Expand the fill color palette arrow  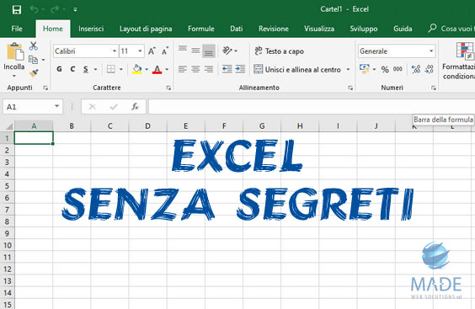(x=147, y=69)
